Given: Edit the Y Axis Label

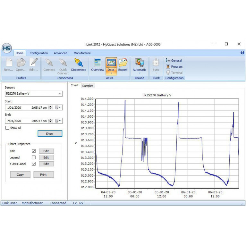Looking at the screenshot, I should (x=46, y=164).
